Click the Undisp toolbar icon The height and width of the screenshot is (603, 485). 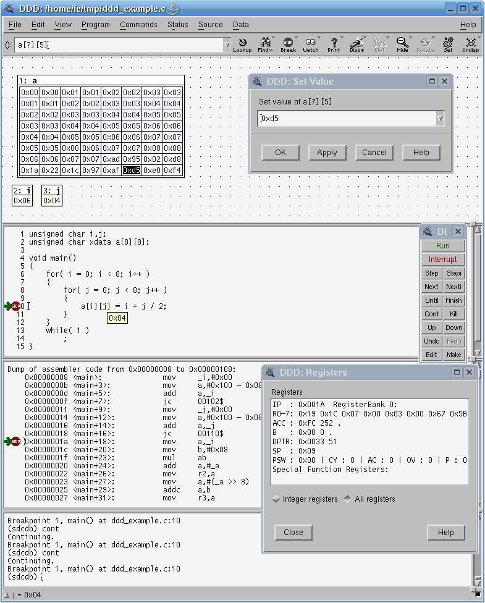[x=470, y=44]
